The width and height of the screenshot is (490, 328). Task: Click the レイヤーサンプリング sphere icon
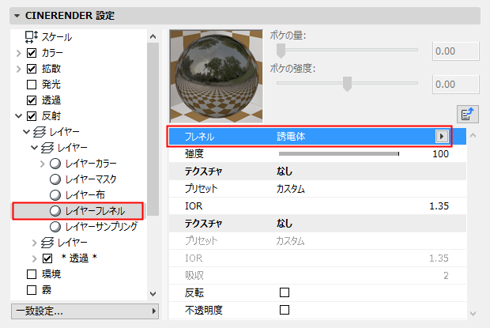[x=55, y=227]
